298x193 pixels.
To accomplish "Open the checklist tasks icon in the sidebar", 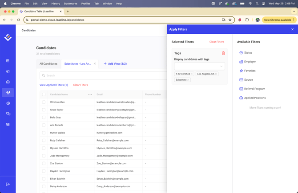I will tap(8, 124).
